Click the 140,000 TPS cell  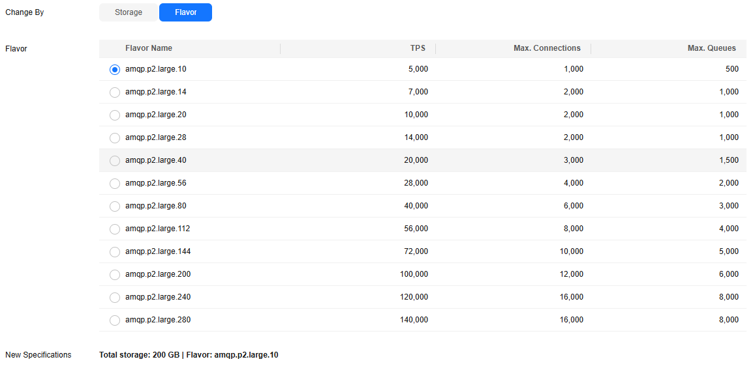tap(414, 320)
